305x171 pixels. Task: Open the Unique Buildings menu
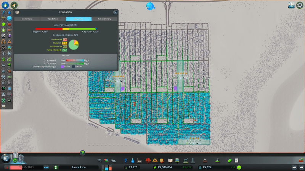click(193, 160)
